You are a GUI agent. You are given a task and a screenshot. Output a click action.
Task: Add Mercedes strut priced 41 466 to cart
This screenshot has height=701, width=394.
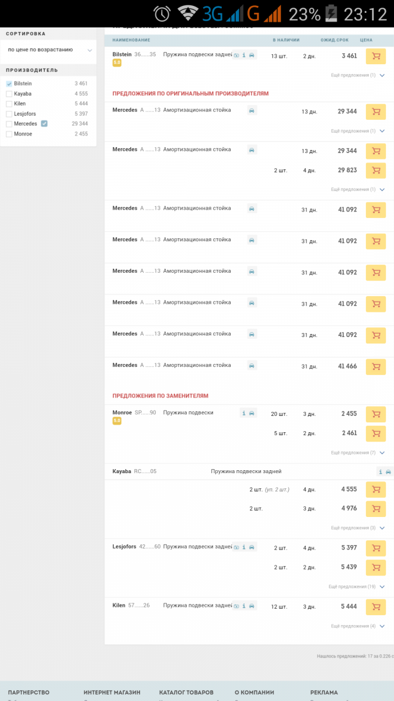coord(375,367)
